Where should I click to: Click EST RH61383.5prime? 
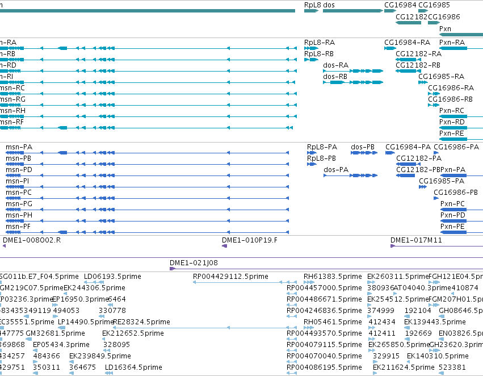[333, 277]
